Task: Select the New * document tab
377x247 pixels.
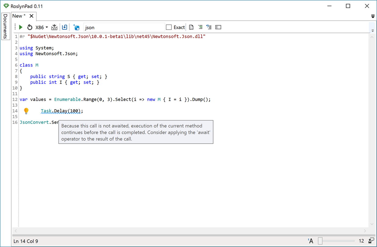Action: (x=19, y=16)
